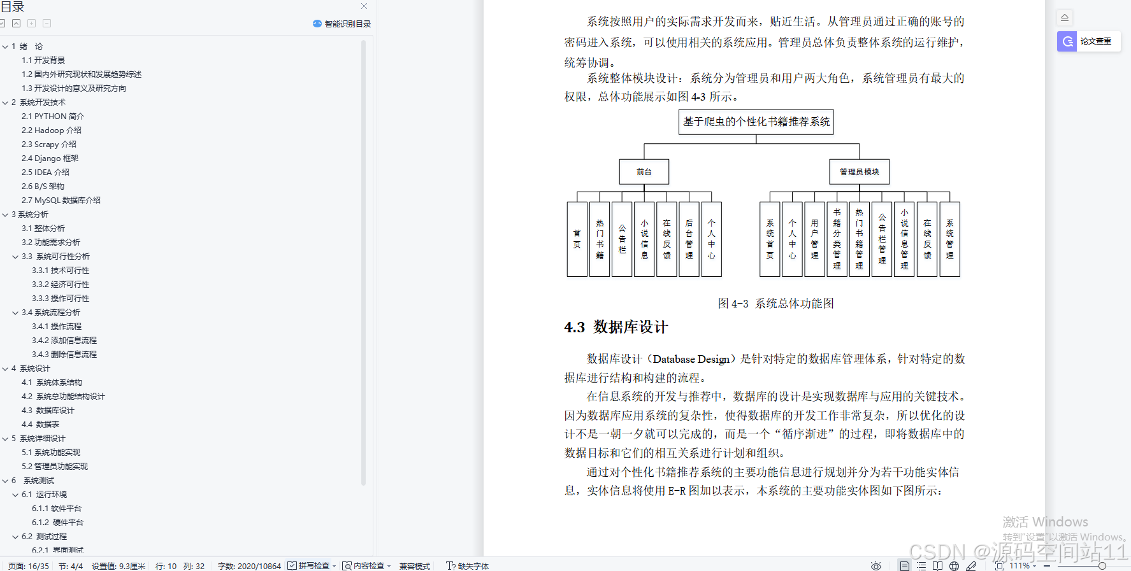Click 缺失字体 missing fonts button
1131x571 pixels.
[x=468, y=566]
